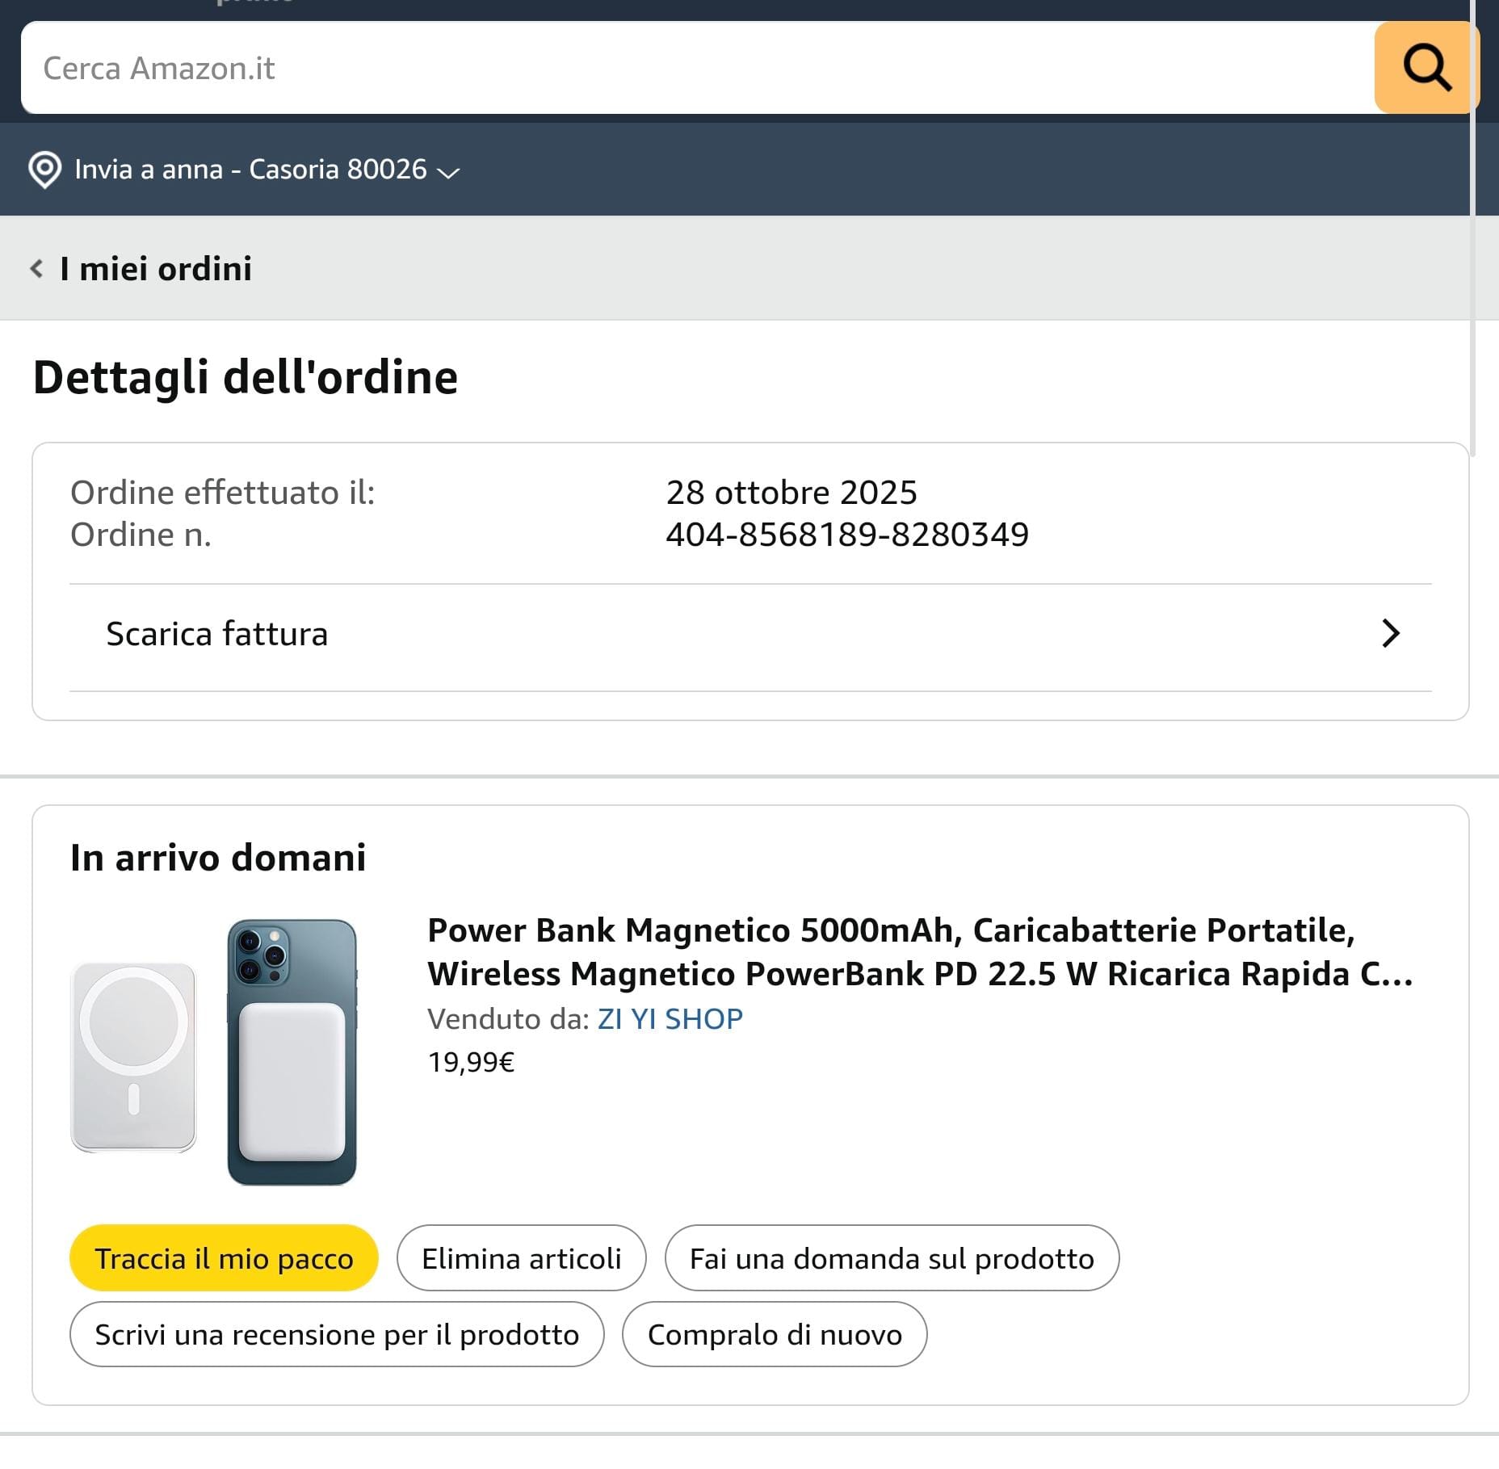
Task: Click the Elimina articoli button
Action: point(521,1258)
